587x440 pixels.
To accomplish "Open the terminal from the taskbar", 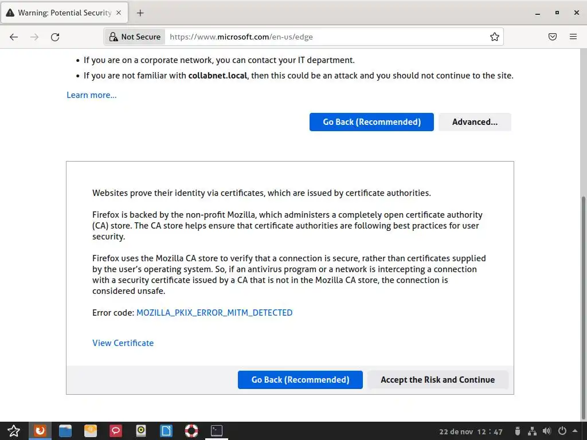I will [216, 431].
